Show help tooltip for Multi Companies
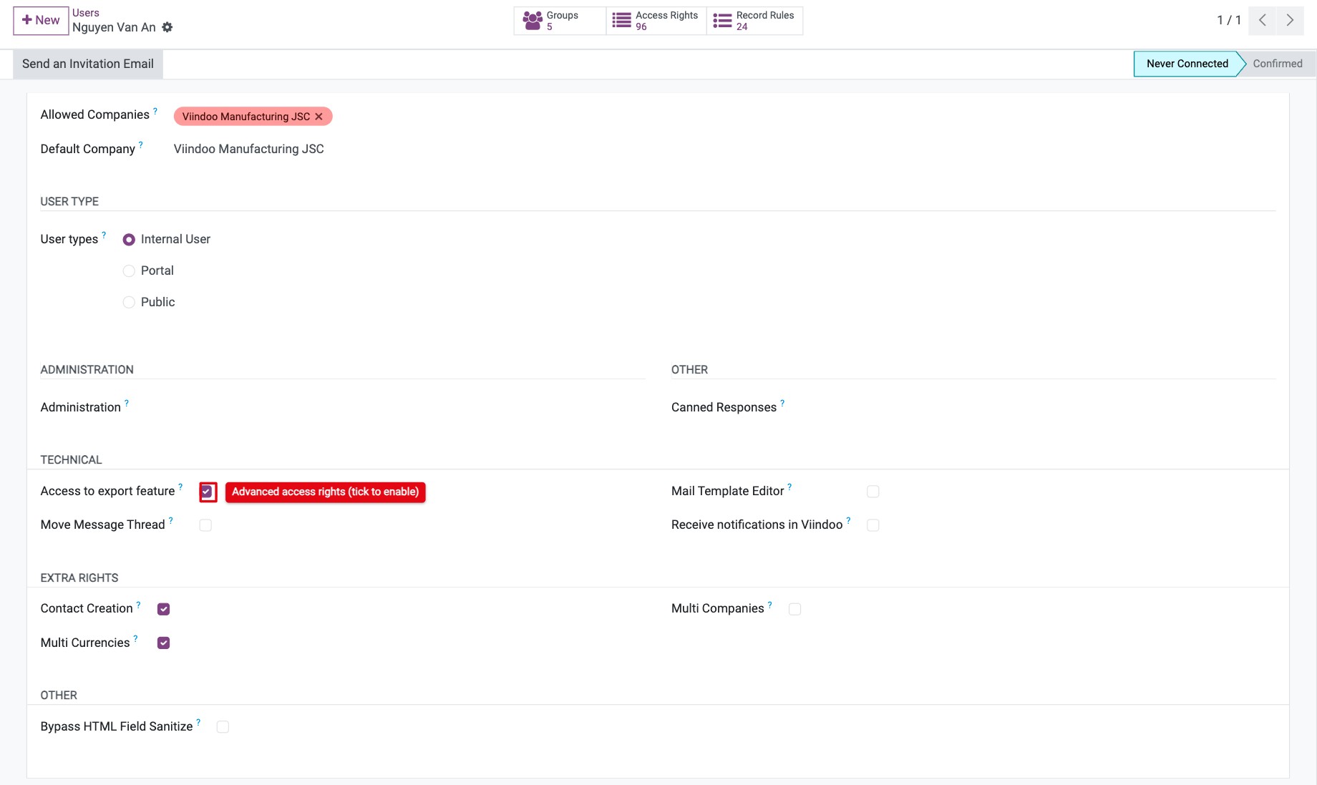 [769, 604]
